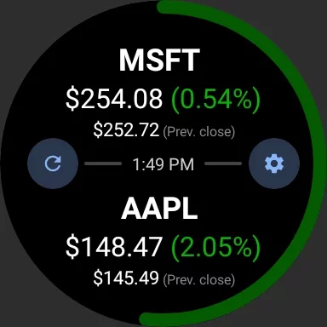Screen dimensions: 327x327
Task: Tap divider line right of 1:49 PM
Action: click(223, 163)
